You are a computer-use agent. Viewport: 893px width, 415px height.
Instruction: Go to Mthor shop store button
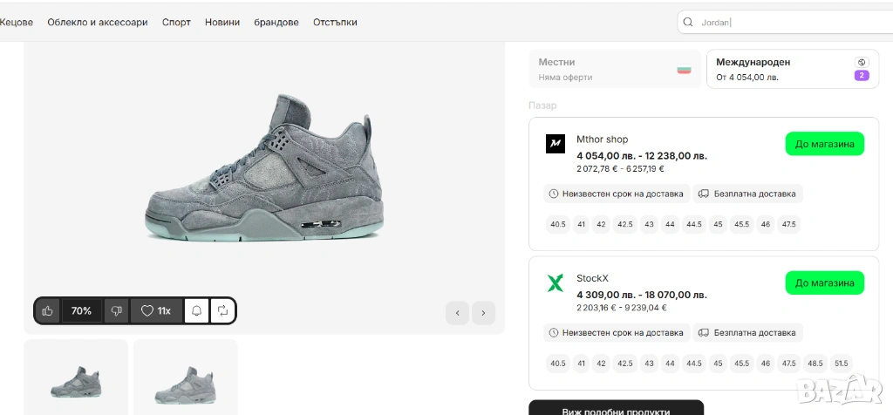[824, 144]
